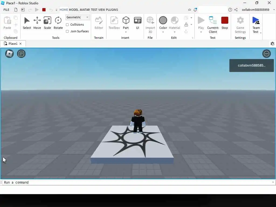276x207 pixels.
Task: Activate the Scale tool
Action: (x=47, y=23)
